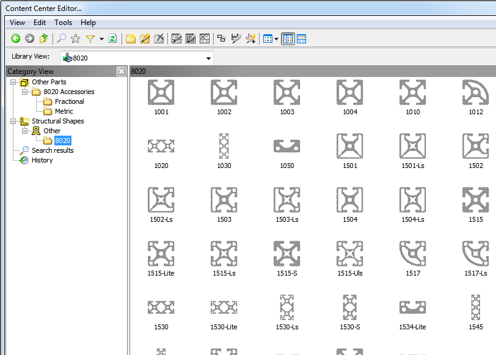Screen dimensions: 496x355
Task: Select the 1534-Lite profile thumbnail
Action: pyautogui.click(x=413, y=307)
